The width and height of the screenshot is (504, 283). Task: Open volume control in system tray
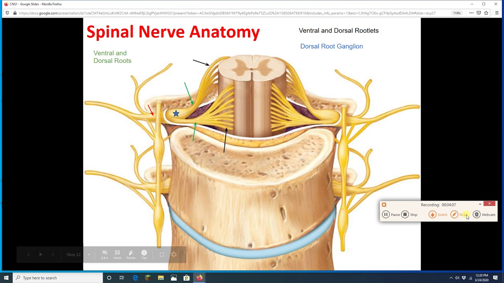457,278
